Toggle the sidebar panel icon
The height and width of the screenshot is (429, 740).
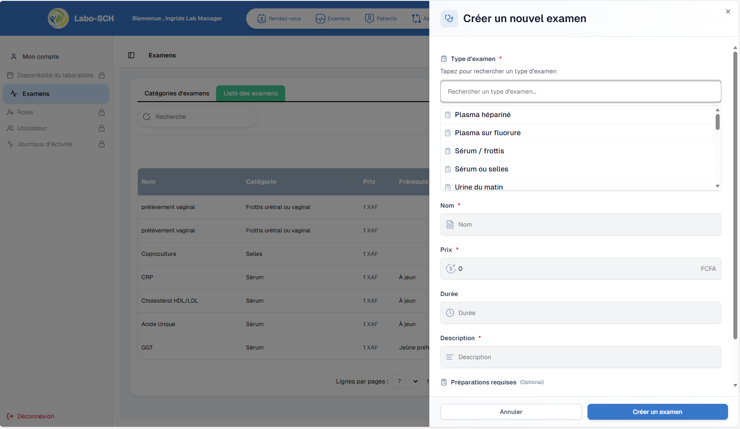tap(131, 55)
